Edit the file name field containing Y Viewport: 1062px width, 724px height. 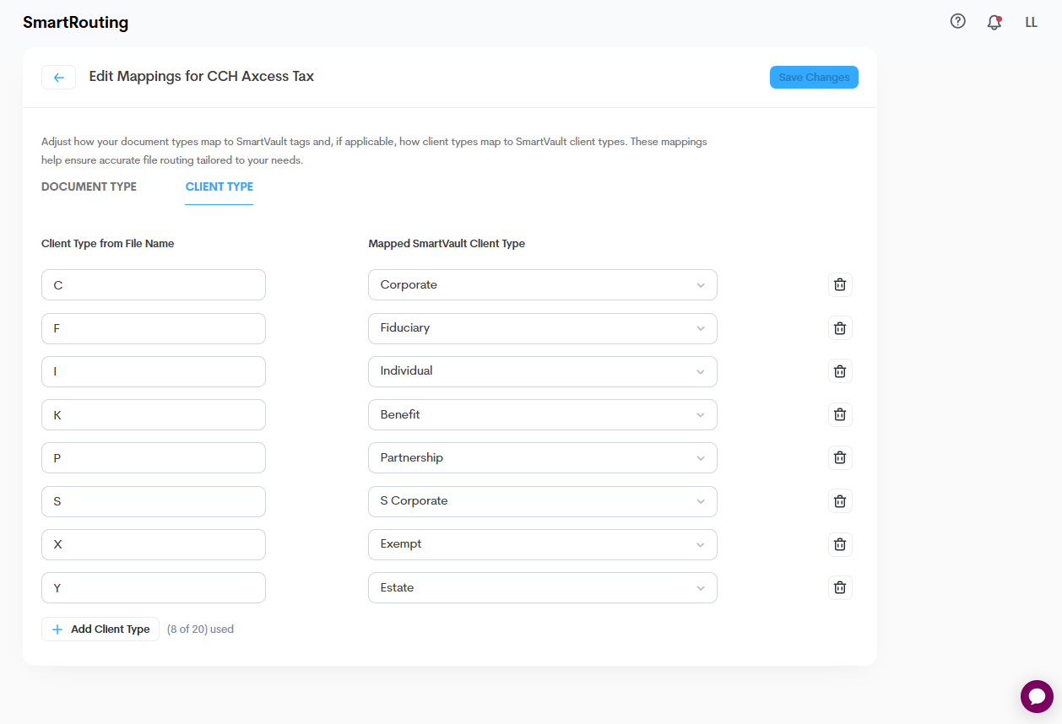pos(154,587)
